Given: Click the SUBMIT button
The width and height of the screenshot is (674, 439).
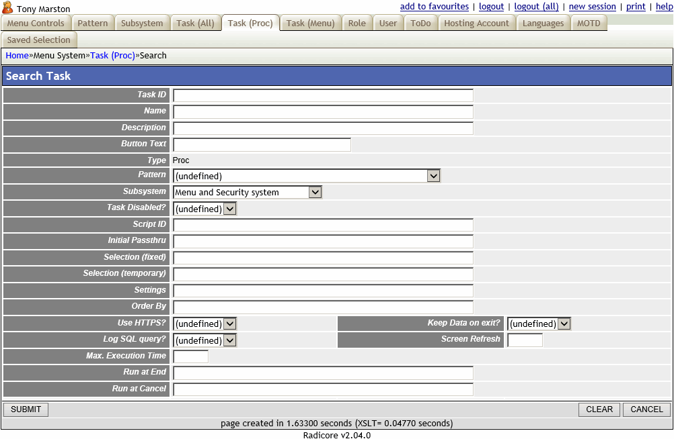Looking at the screenshot, I should point(25,409).
